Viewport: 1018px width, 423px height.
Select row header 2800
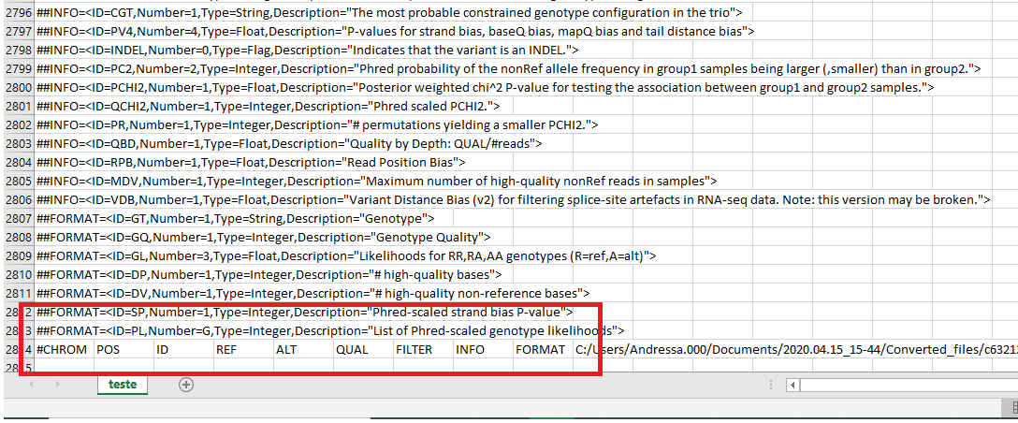tap(17, 87)
